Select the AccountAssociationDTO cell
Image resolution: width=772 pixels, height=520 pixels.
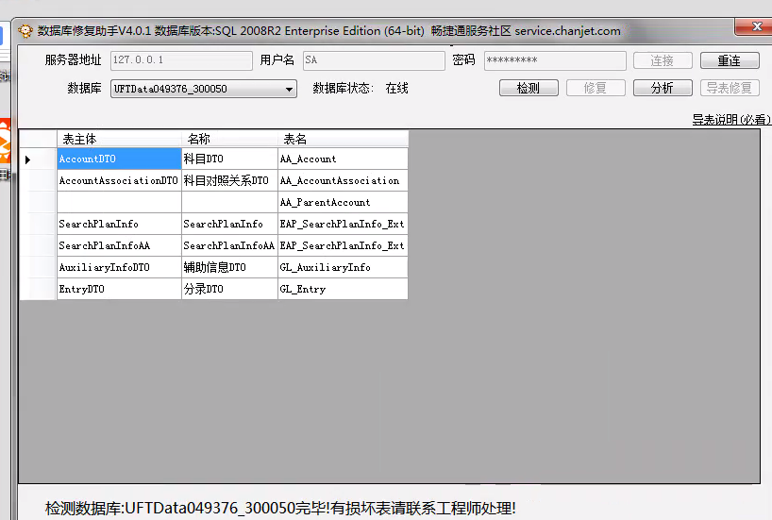click(x=119, y=180)
